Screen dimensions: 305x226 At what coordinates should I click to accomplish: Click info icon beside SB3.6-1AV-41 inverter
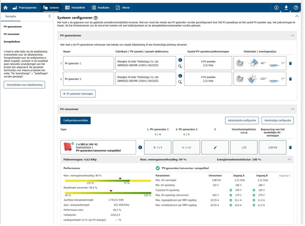[x=140, y=147]
